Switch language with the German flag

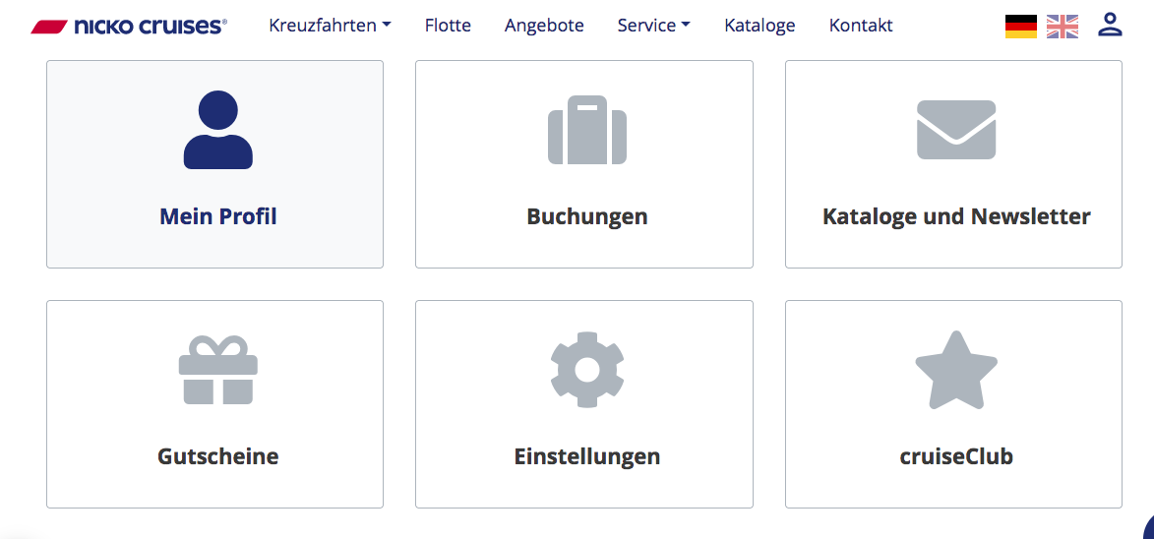point(1020,27)
